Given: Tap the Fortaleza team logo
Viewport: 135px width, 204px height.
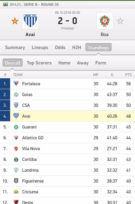Looking at the screenshot, I should (x=16, y=84).
